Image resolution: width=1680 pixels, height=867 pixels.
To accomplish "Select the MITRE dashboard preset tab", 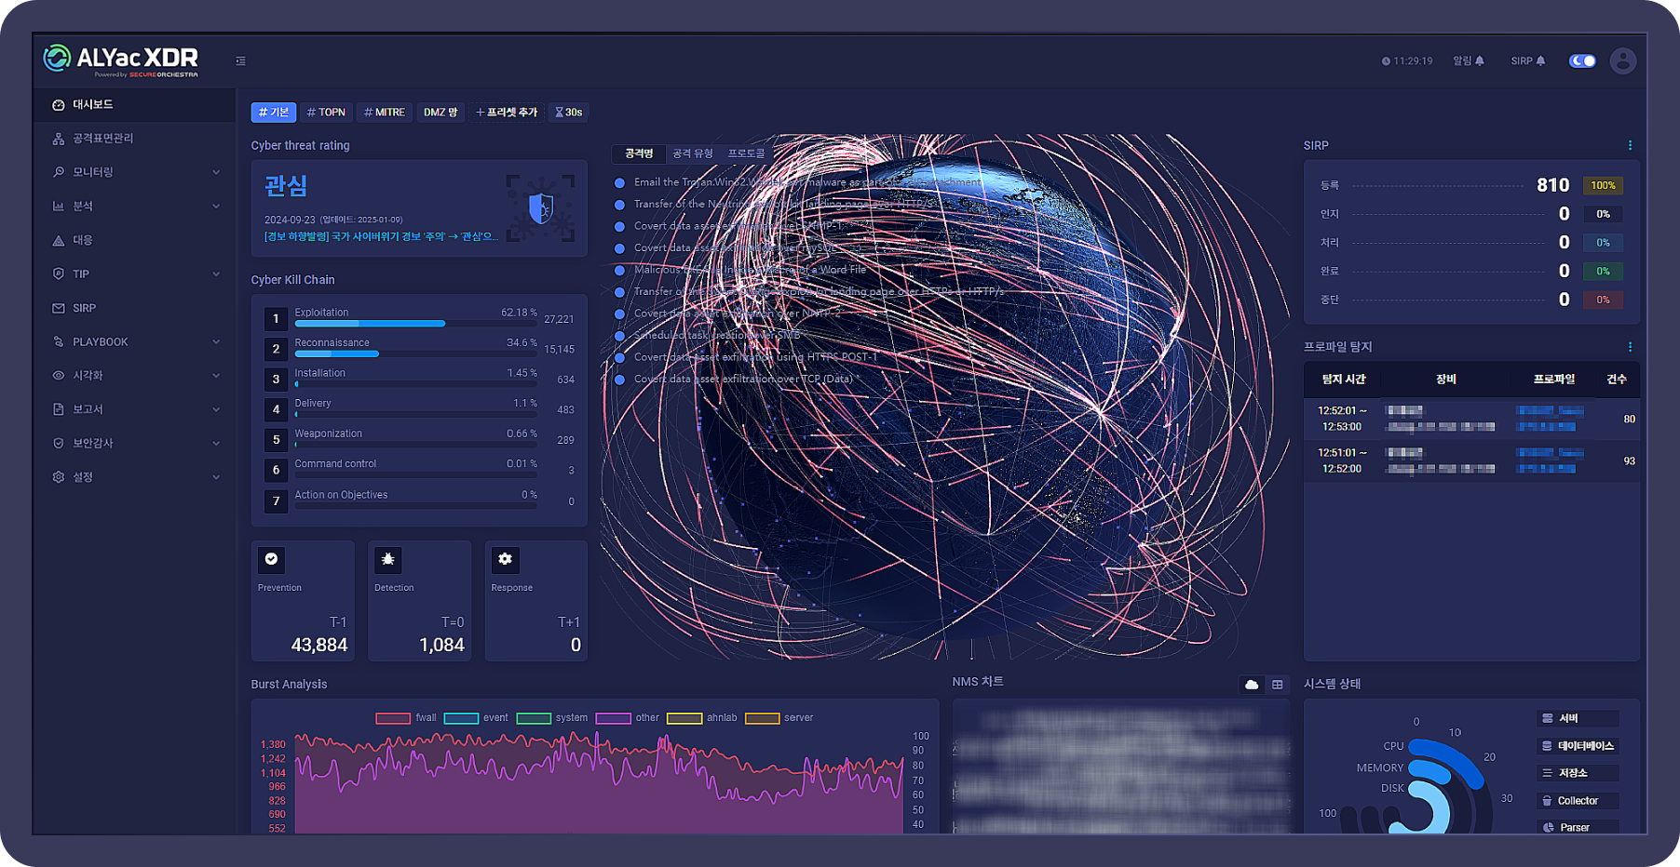I will [385, 113].
